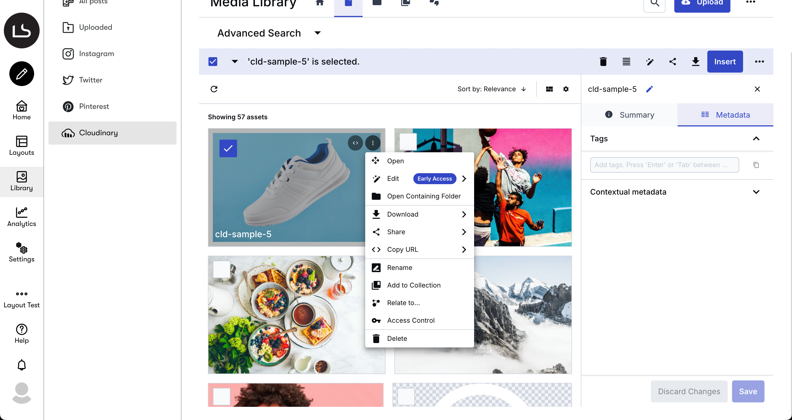Viewport: 792px width, 420px height.
Task: Copy URL code icon on shoe thumbnail
Action: point(355,143)
